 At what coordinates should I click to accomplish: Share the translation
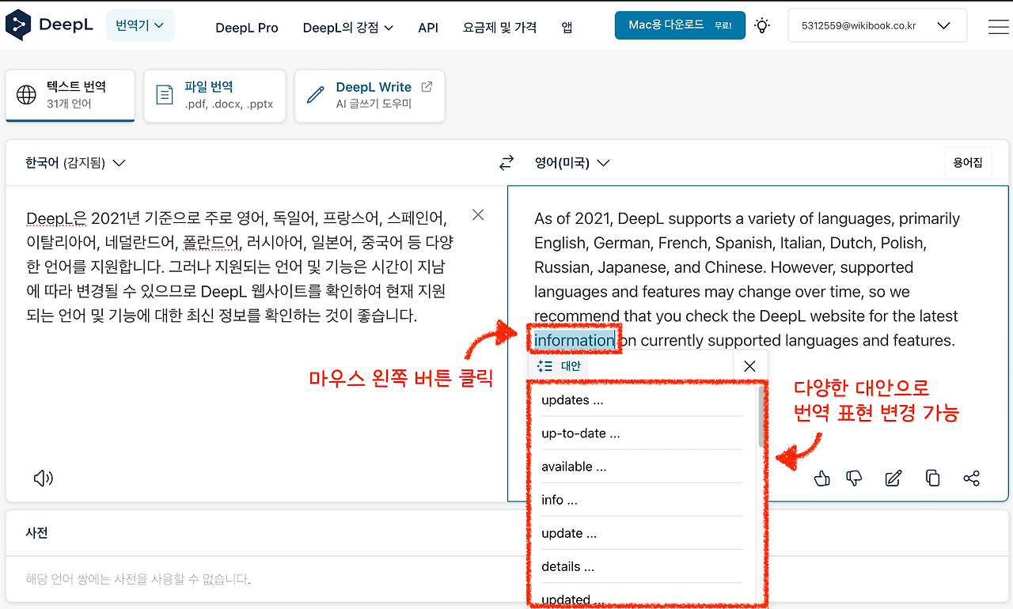[x=972, y=478]
